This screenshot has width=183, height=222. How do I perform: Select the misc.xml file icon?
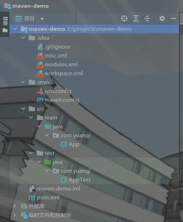(40, 56)
